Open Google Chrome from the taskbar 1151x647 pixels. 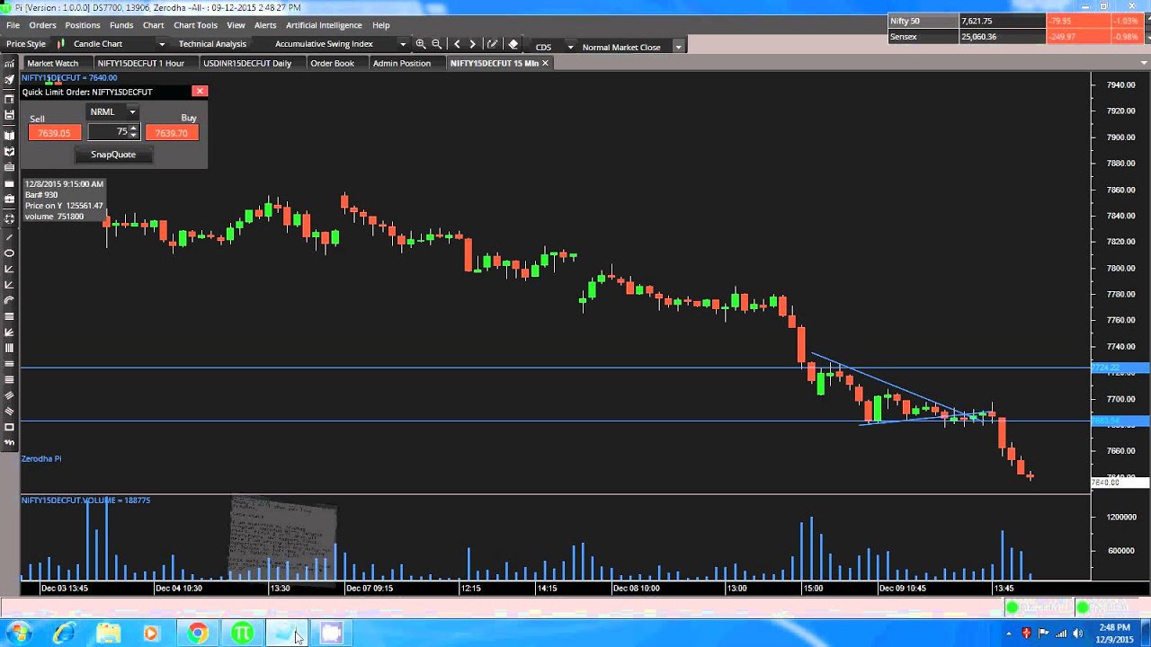coord(197,633)
